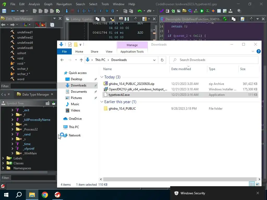The height and width of the screenshot is (200, 267).
Task: Open the Analysis menu in Ghidra
Action: 34,4
